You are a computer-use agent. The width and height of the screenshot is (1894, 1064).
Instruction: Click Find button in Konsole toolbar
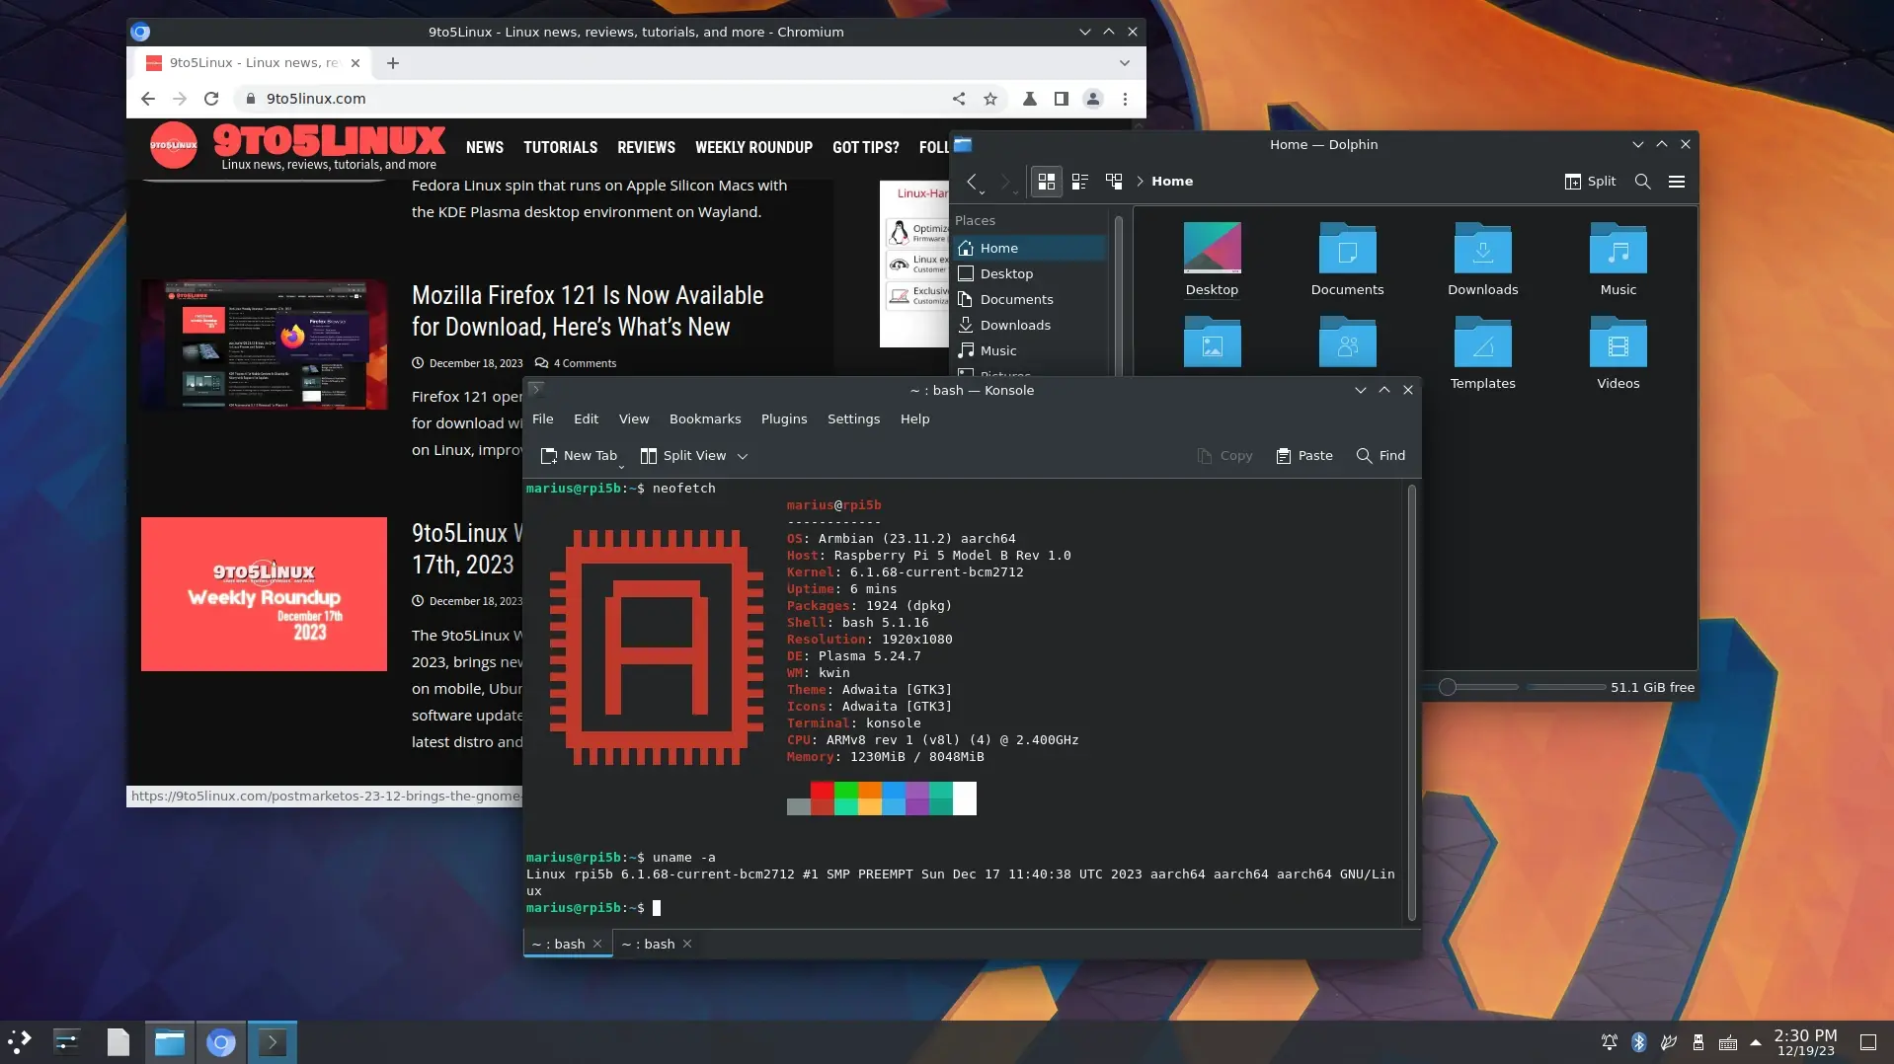1381,456
